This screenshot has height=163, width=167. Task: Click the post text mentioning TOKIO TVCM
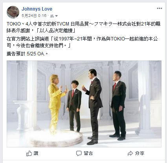coord(83,27)
